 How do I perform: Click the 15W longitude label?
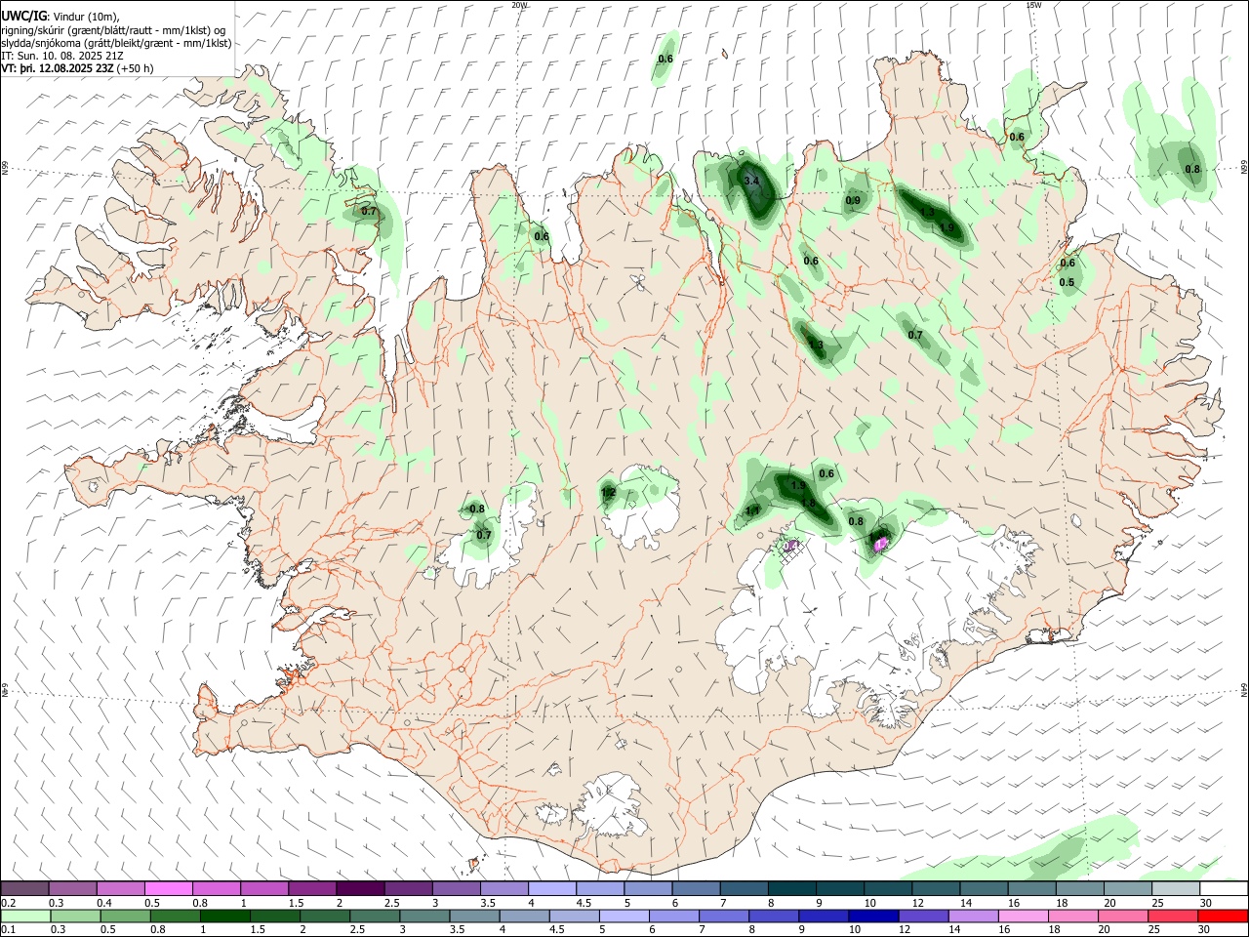pos(1033,5)
